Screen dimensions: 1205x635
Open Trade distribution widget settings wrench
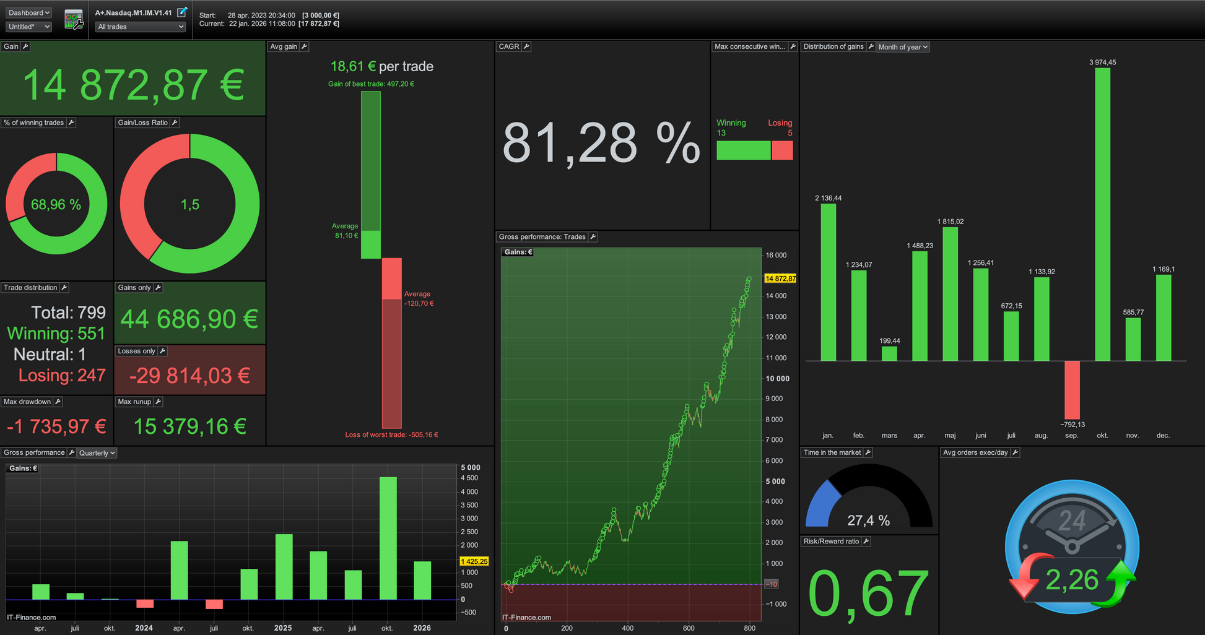[64, 287]
